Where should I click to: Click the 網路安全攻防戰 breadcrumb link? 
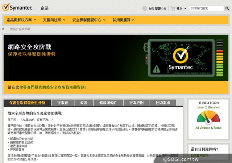point(20,29)
